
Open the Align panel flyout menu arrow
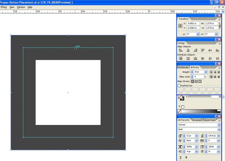pos(219,43)
